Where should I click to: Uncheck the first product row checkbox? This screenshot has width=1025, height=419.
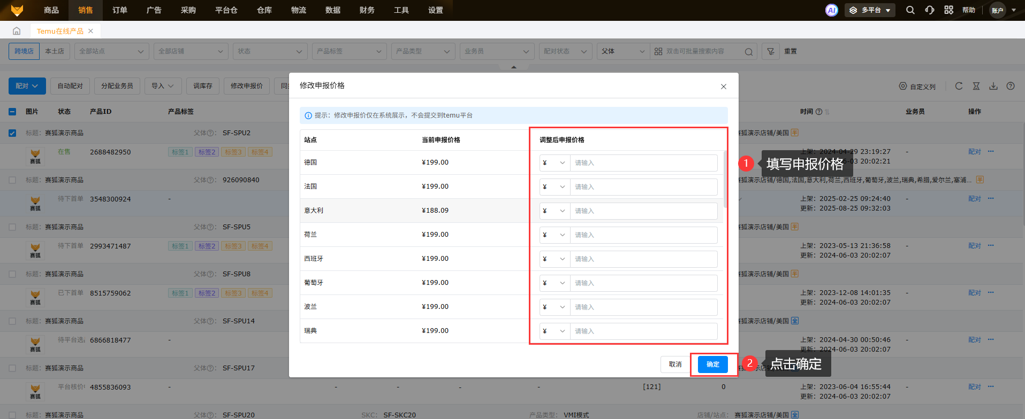tap(12, 133)
